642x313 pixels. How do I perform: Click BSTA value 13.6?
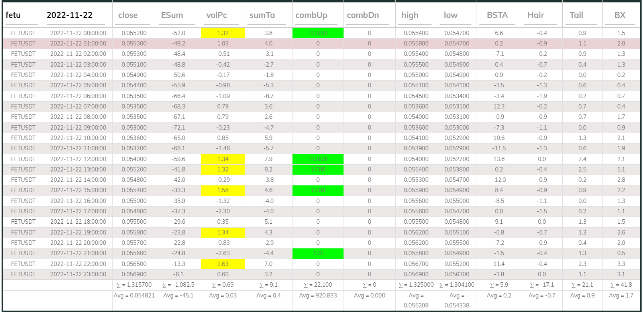pos(499,159)
